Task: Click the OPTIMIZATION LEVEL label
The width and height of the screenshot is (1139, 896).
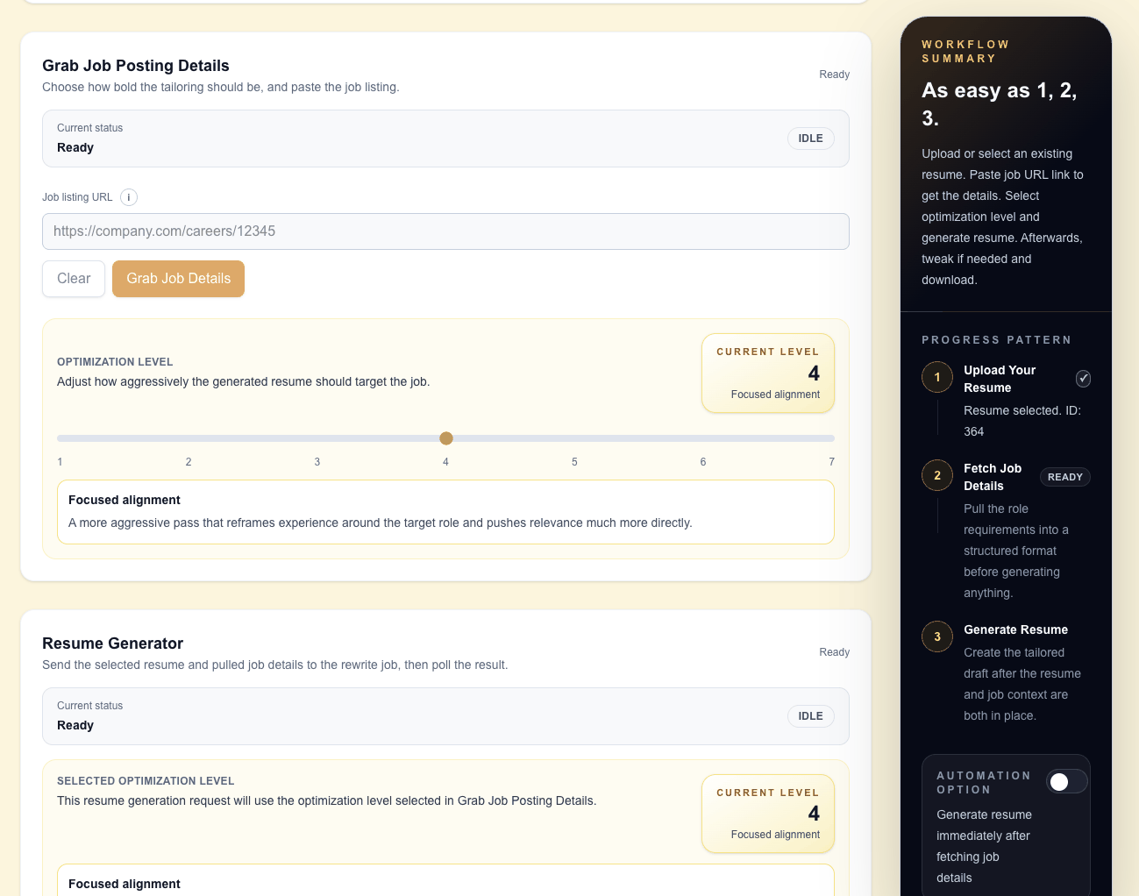Action: coord(115,362)
